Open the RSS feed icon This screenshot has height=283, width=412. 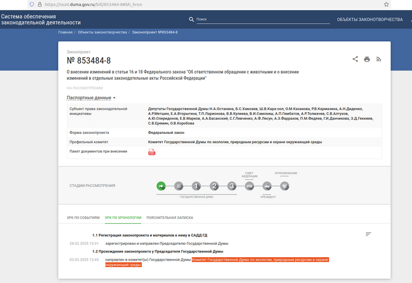click(378, 59)
